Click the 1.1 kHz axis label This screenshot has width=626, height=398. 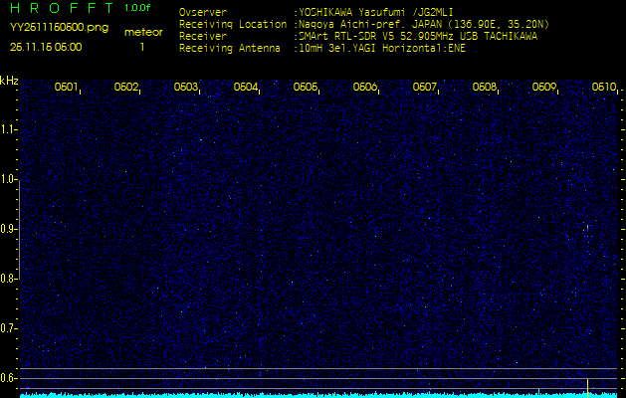pos(7,129)
